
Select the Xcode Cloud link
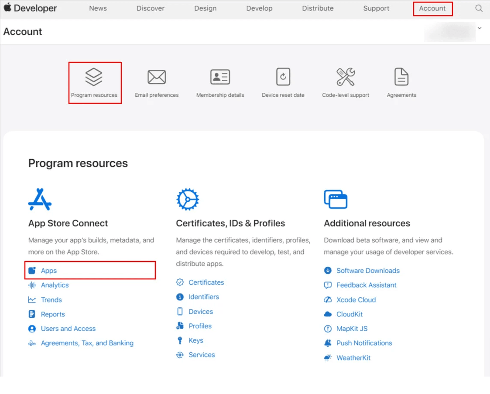point(356,300)
